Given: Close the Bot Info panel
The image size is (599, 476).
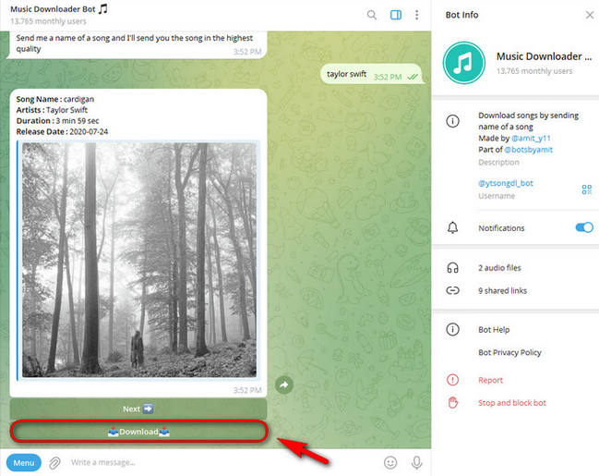Looking at the screenshot, I should (590, 15).
